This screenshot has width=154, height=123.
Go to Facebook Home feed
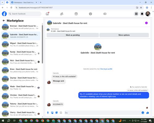[x=47, y=14]
